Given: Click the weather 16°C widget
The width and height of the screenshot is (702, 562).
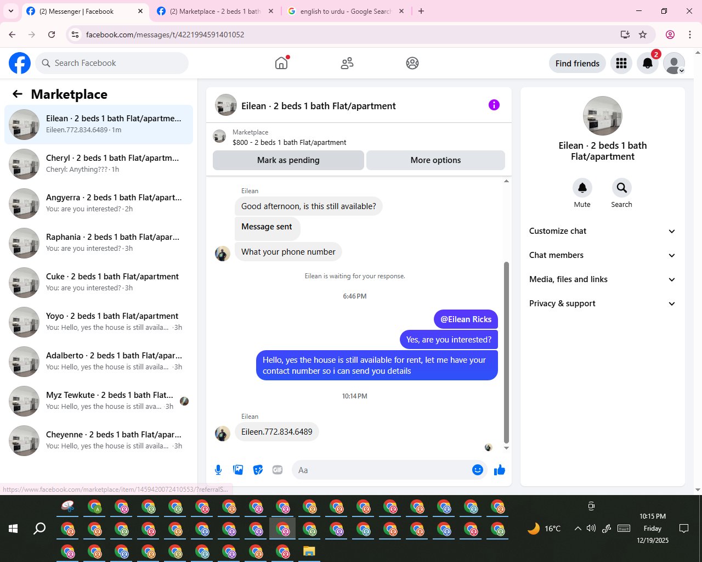Looking at the screenshot, I should 544,529.
